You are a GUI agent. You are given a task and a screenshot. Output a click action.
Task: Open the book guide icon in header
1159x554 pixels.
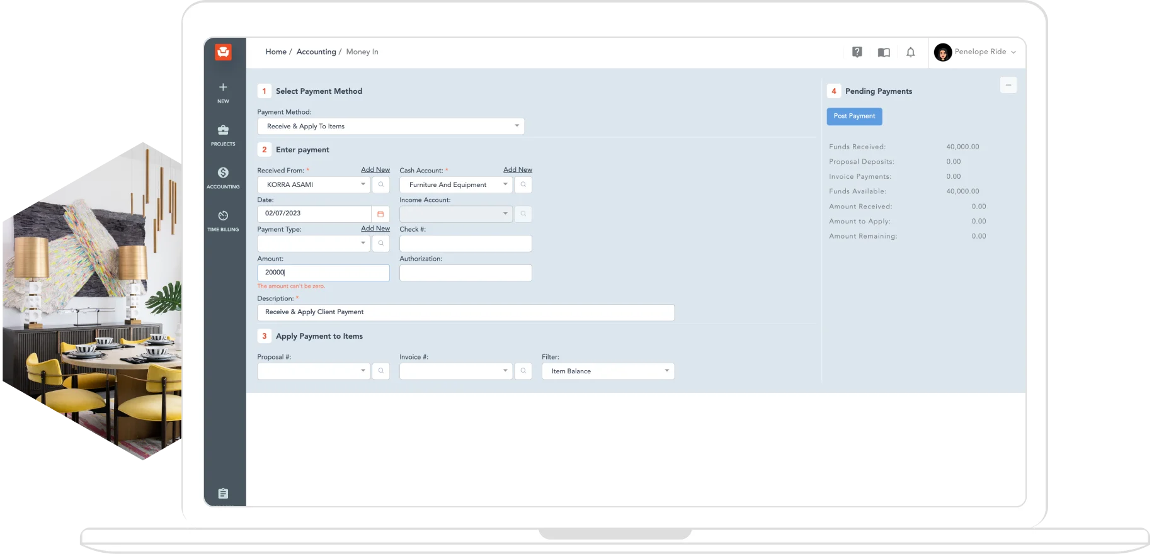click(884, 52)
